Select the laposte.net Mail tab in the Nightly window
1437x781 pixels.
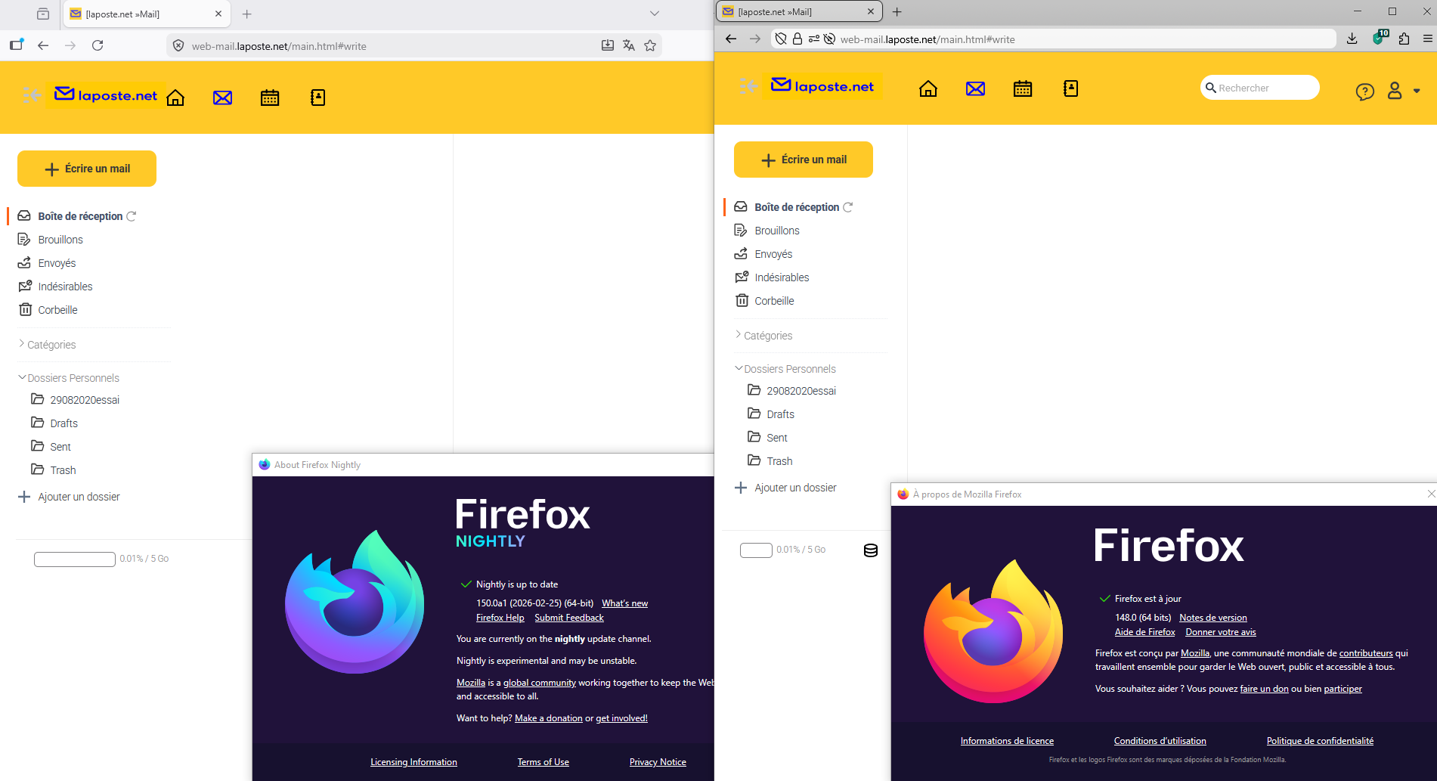pyautogui.click(x=146, y=14)
